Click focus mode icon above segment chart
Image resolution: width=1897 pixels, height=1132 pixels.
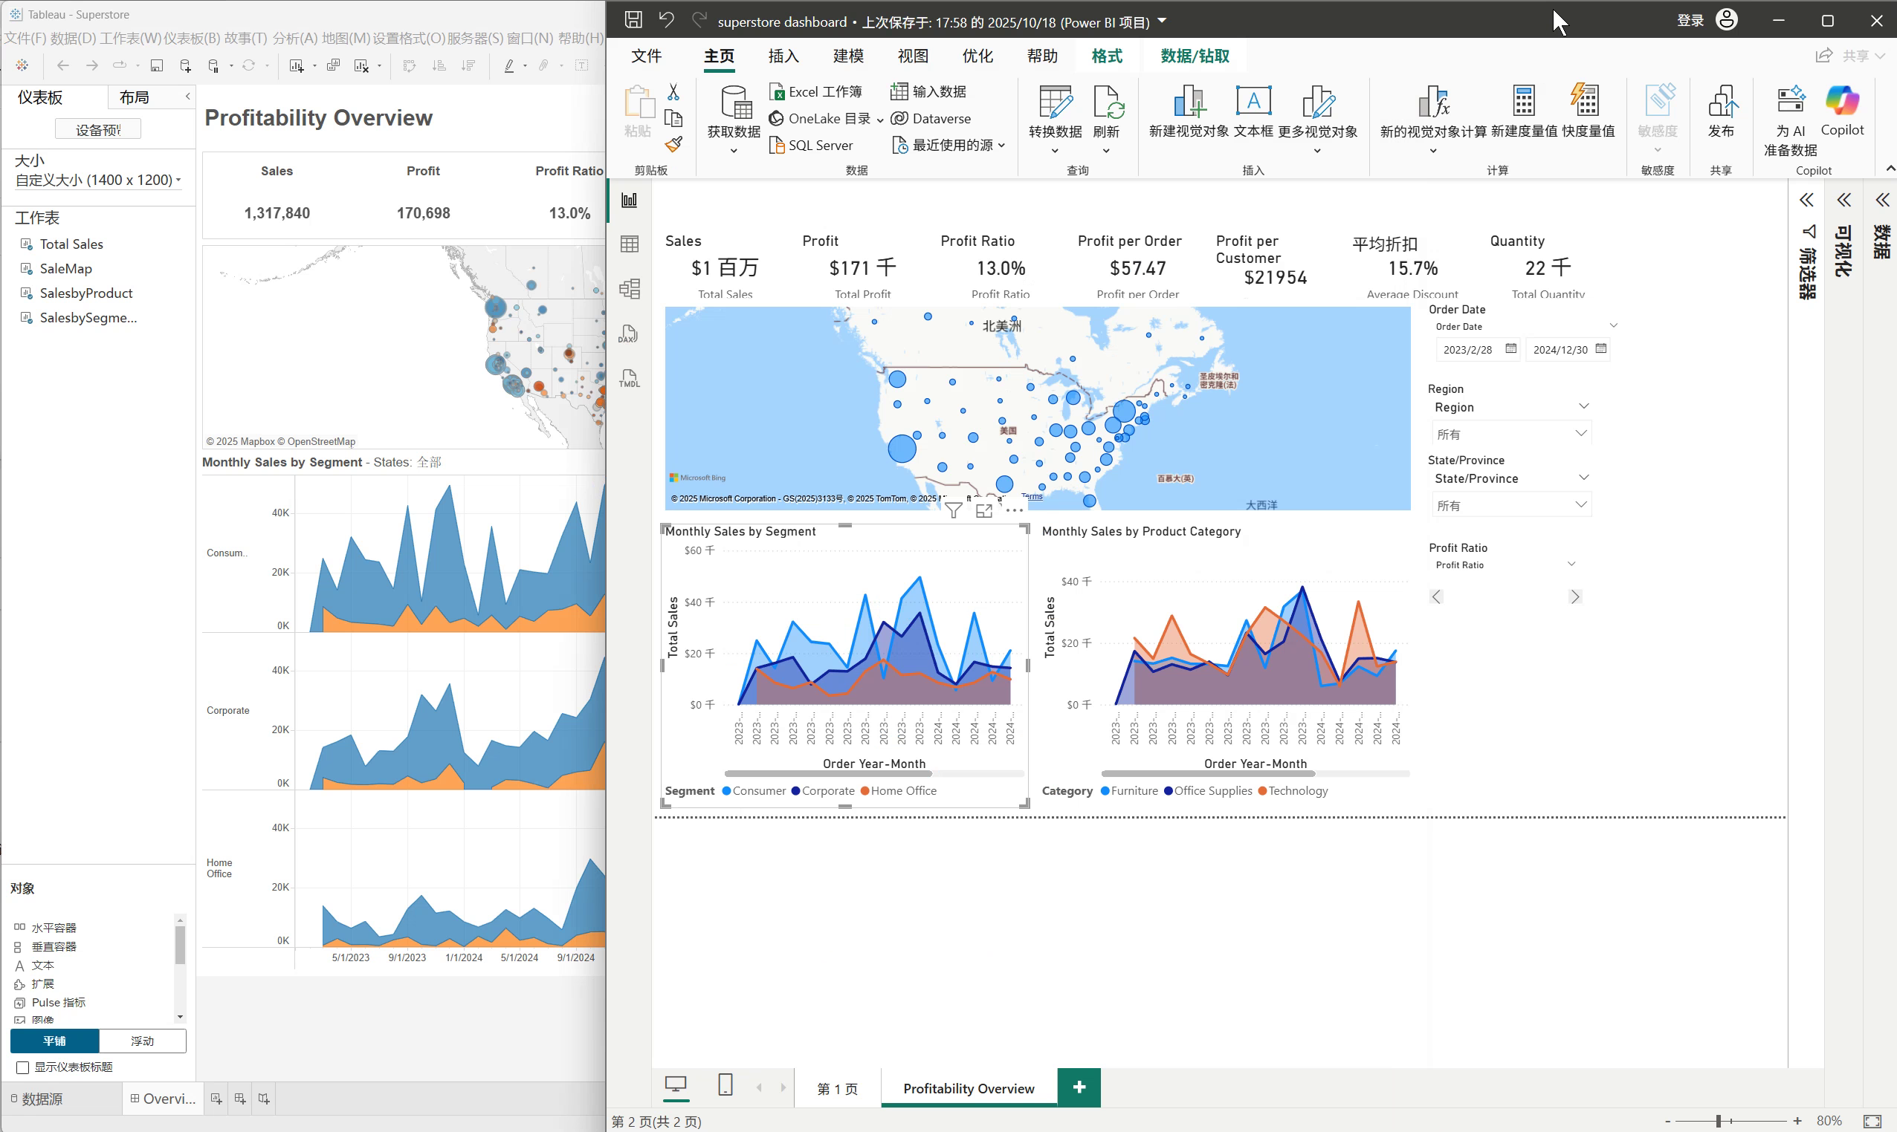(984, 510)
